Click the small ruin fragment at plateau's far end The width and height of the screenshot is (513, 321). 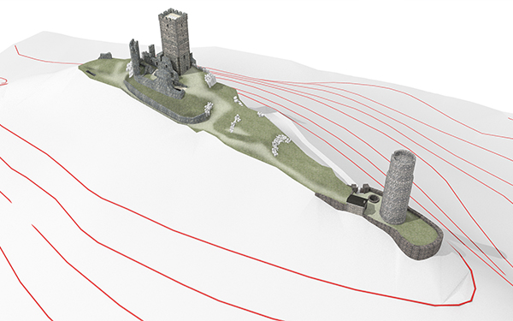tap(105, 55)
